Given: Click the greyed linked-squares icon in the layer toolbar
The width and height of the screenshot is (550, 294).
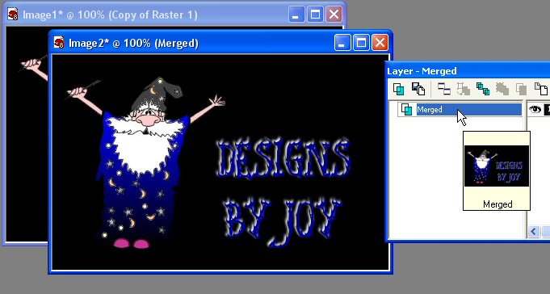Looking at the screenshot, I should (464, 89).
